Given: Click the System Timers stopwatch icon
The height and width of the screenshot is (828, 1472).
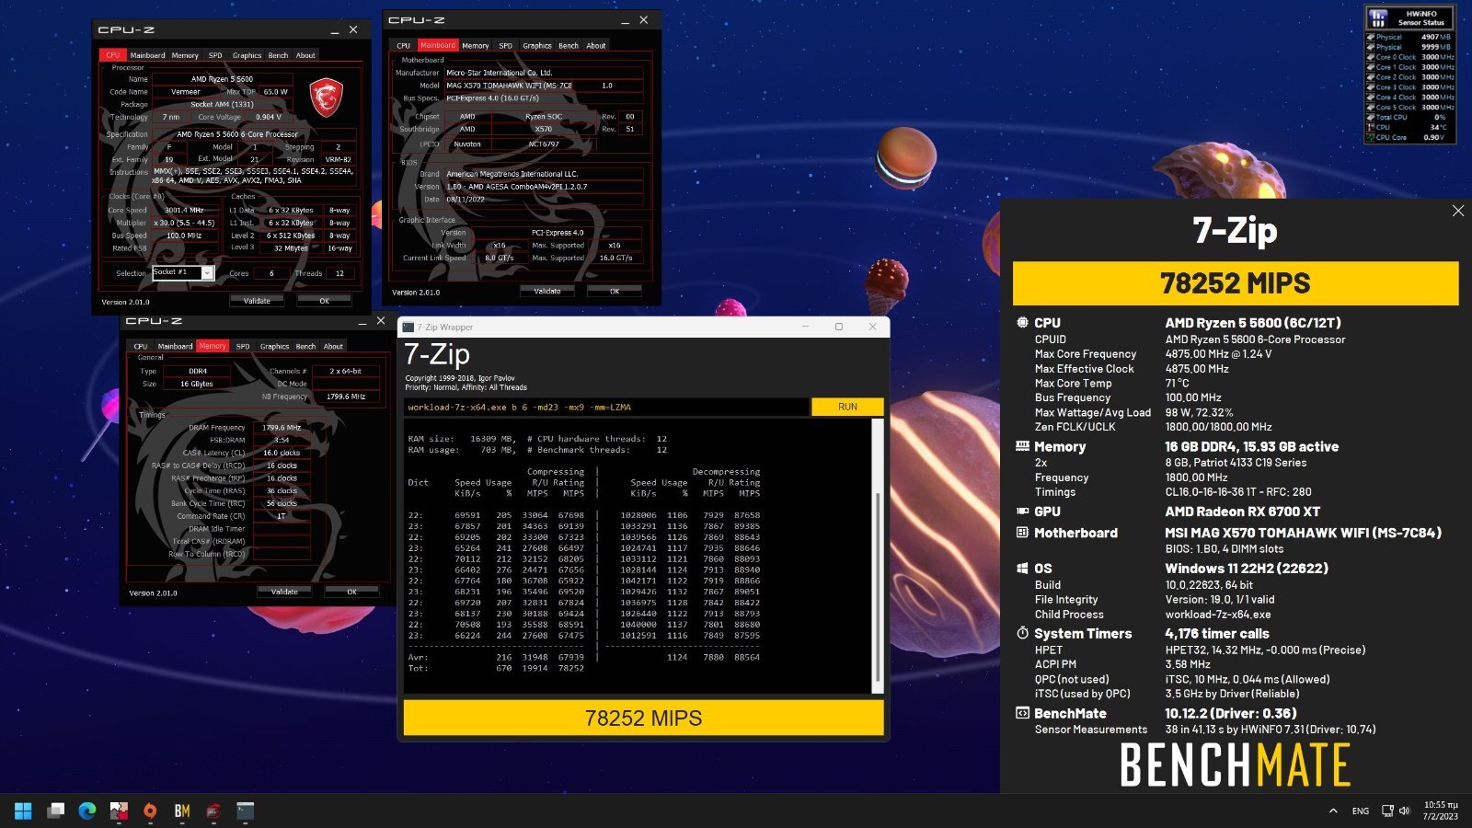Looking at the screenshot, I should coord(1022,633).
